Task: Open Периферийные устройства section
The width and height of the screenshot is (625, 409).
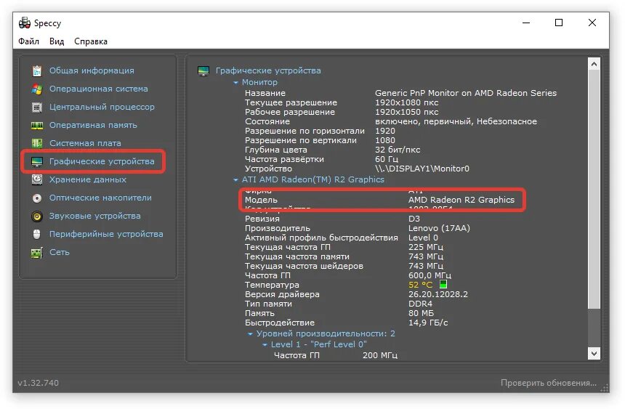Action: pyautogui.click(x=106, y=234)
